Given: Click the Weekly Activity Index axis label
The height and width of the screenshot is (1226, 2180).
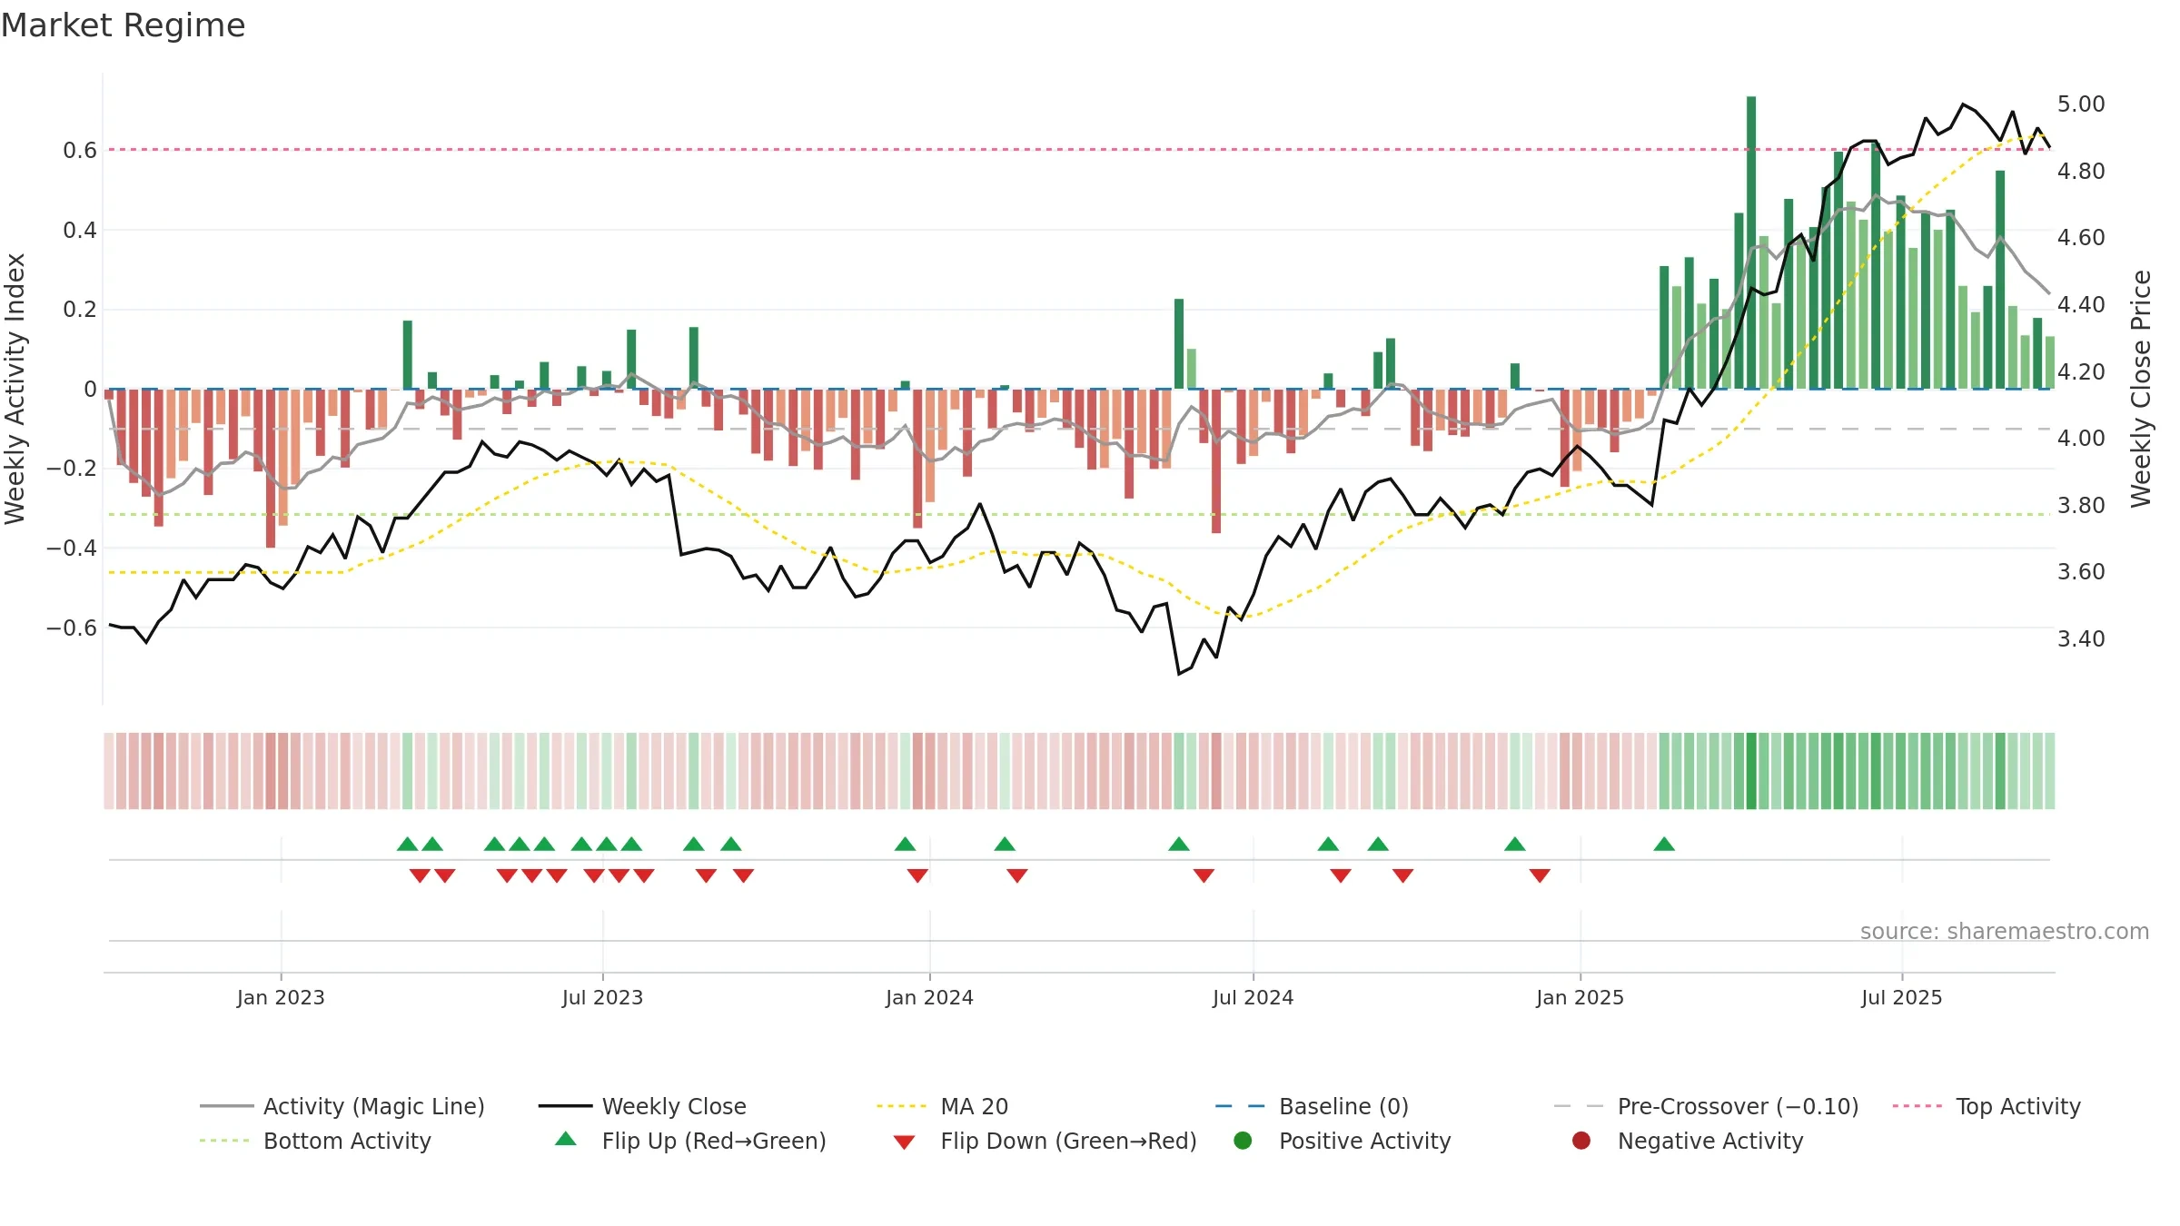Looking at the screenshot, I should tap(15, 389).
